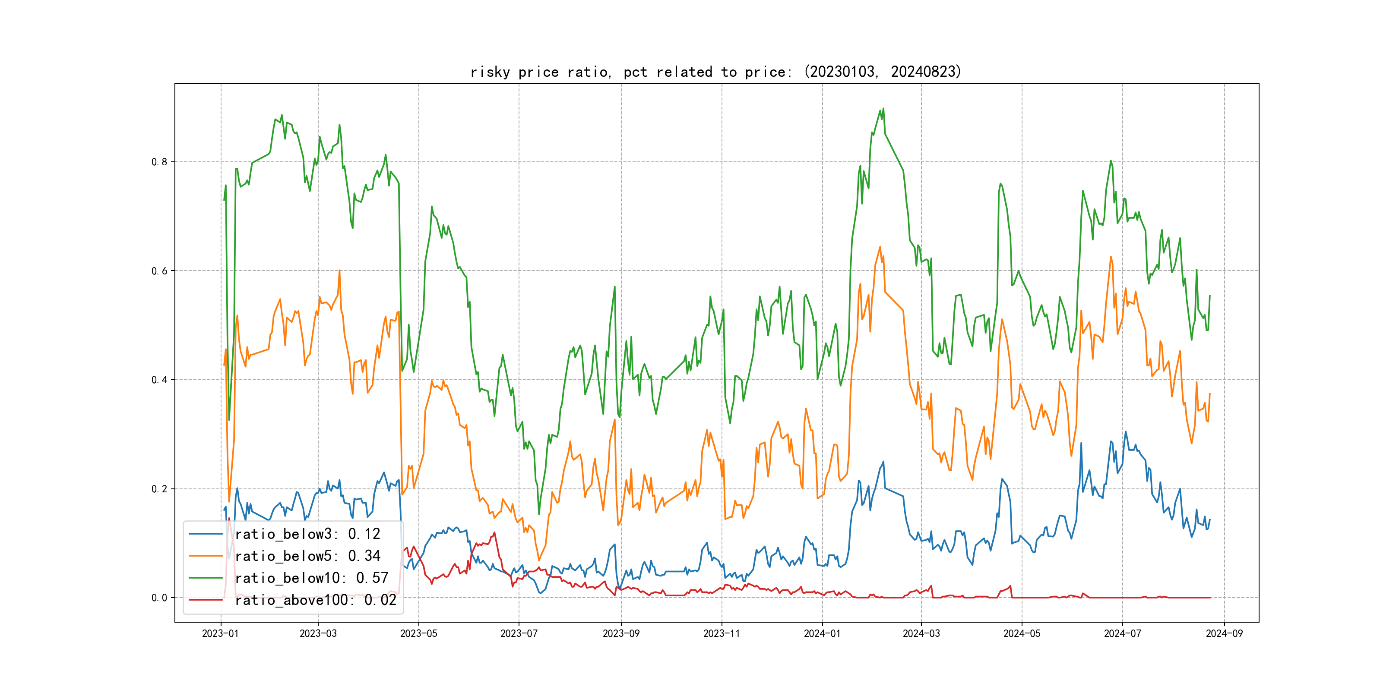
Task: Select the 'ratio_below10: 0.57' legend label
Action: (x=312, y=578)
